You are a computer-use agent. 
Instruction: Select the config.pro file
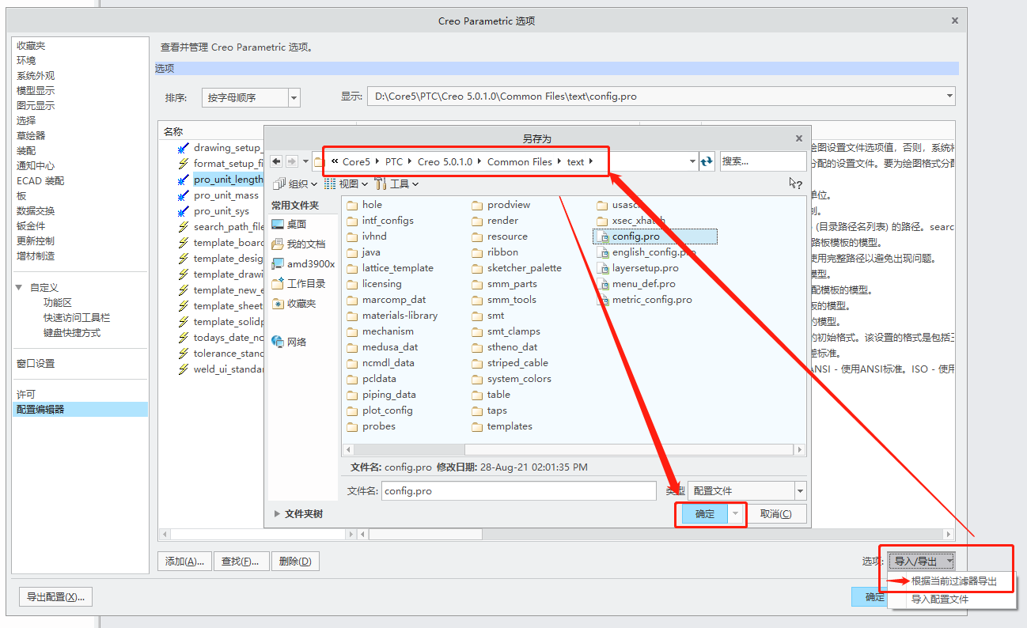coord(654,236)
